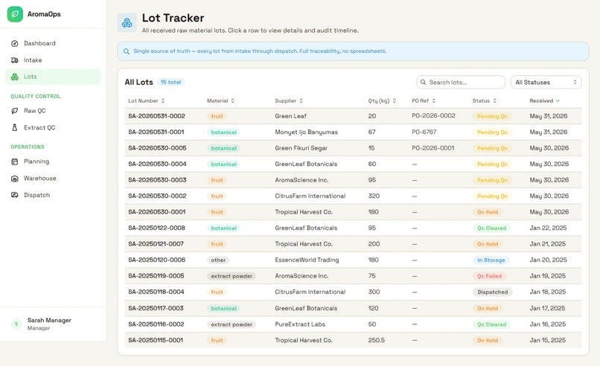Image resolution: width=600 pixels, height=366 pixels.
Task: Click the Planning calendar icon
Action: [x=15, y=161]
